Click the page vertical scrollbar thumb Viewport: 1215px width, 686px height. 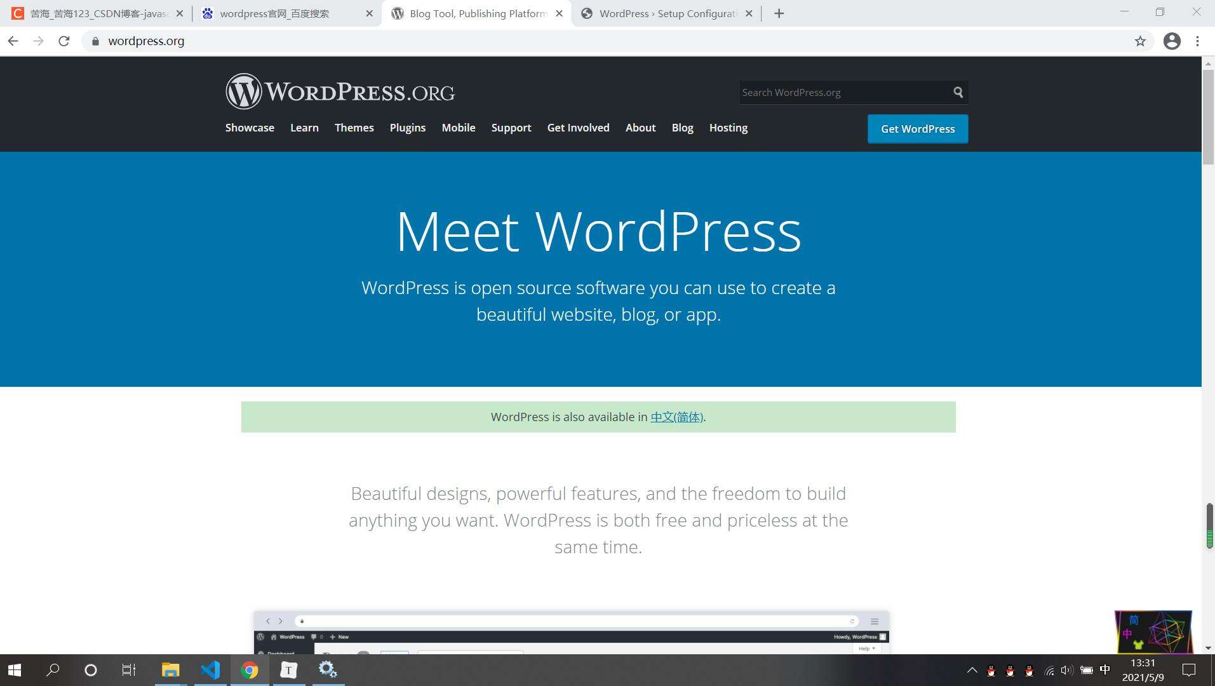[1208, 118]
